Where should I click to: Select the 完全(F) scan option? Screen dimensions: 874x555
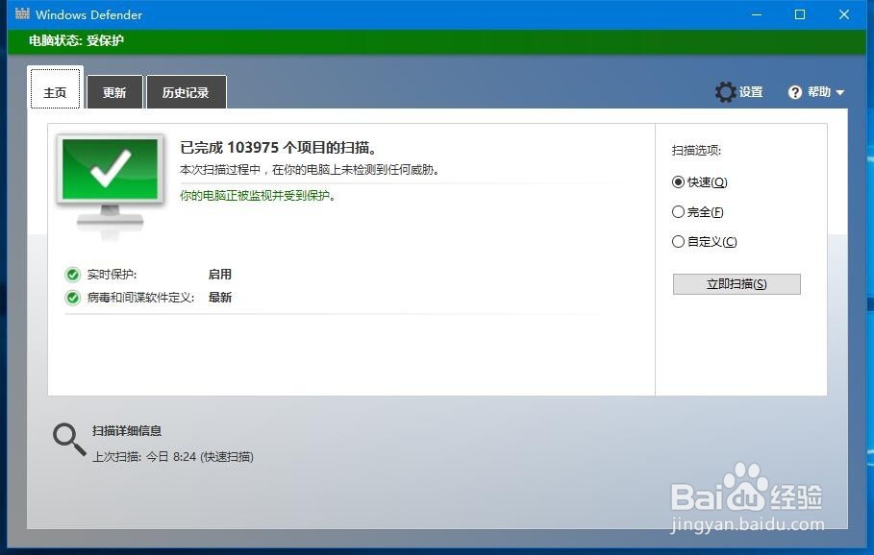point(698,212)
